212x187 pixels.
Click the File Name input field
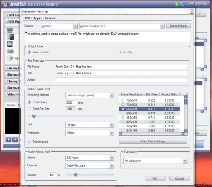(x=121, y=66)
